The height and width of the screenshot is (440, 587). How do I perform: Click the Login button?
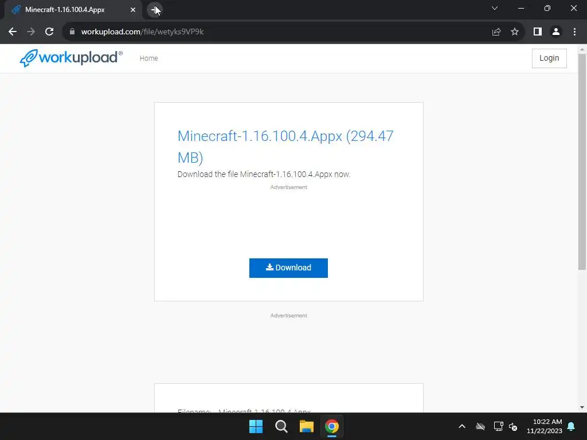[x=549, y=58]
